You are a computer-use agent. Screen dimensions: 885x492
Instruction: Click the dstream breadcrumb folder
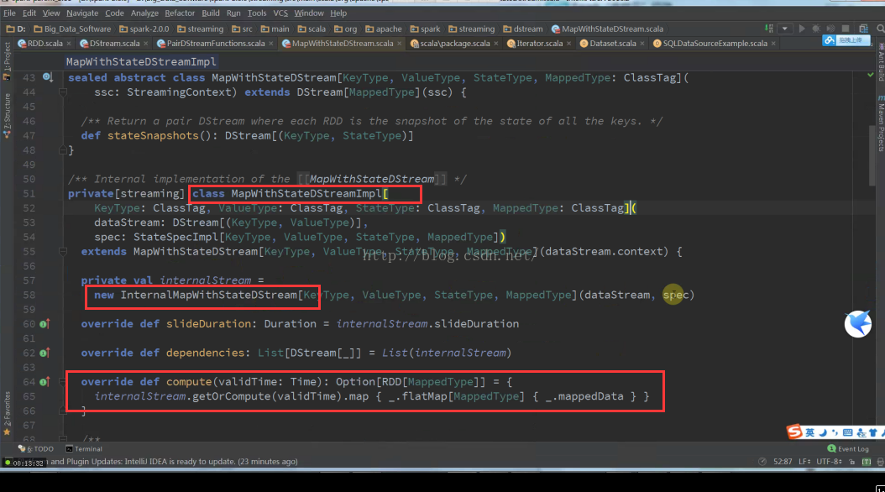click(522, 29)
